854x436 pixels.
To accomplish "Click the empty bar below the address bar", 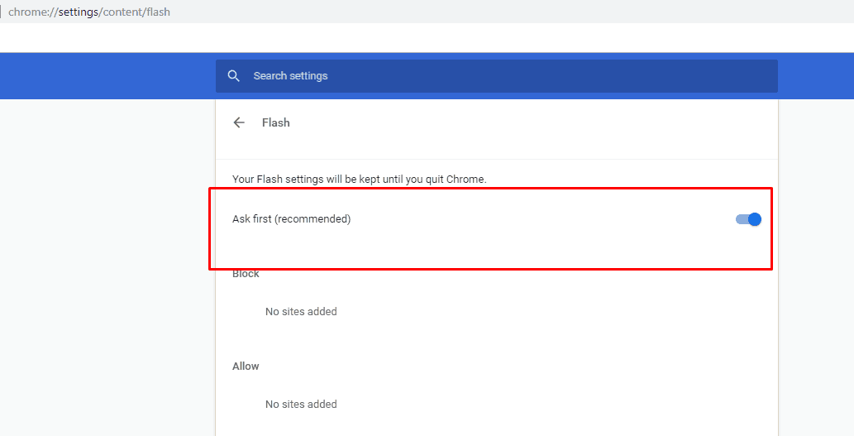I will coord(427,37).
